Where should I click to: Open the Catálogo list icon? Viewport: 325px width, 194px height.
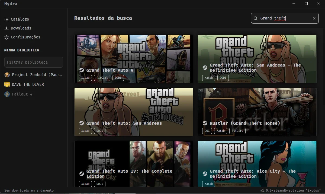click(7, 19)
